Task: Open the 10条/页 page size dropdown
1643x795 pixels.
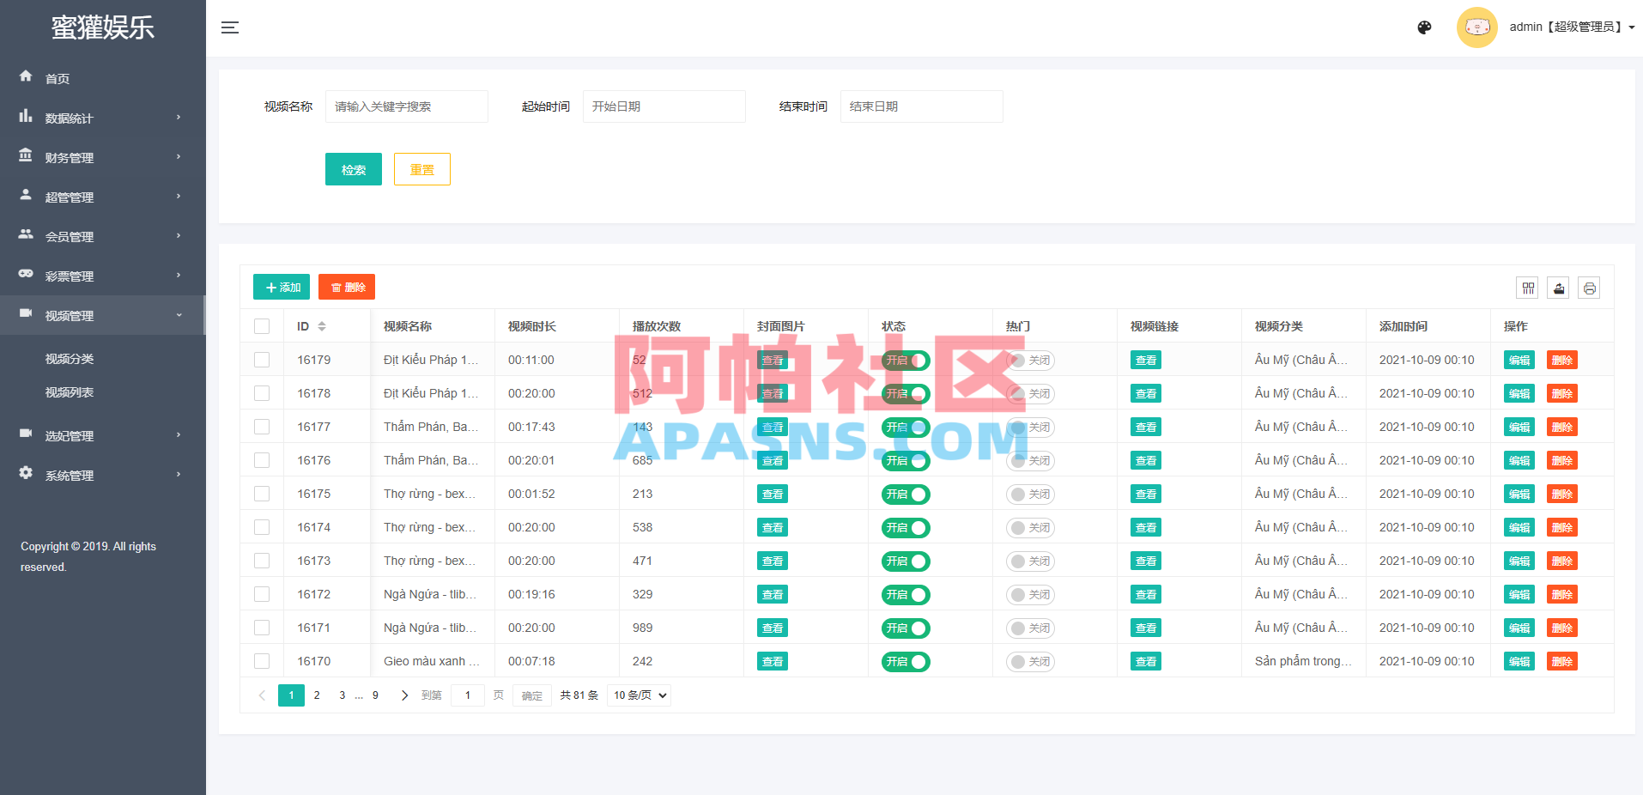Action: pos(638,695)
